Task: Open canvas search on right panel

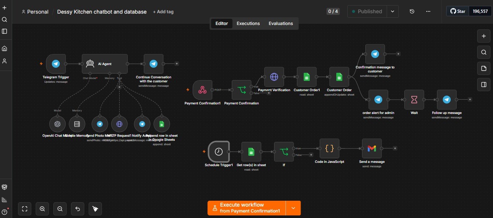Action: click(484, 52)
